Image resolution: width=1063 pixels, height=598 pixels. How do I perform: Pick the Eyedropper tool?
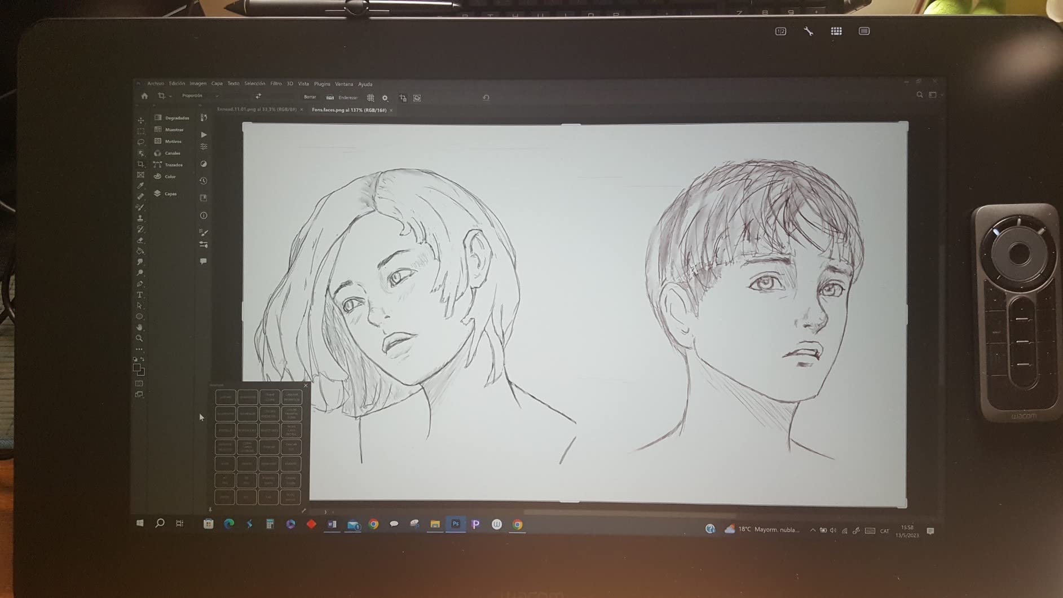[140, 186]
